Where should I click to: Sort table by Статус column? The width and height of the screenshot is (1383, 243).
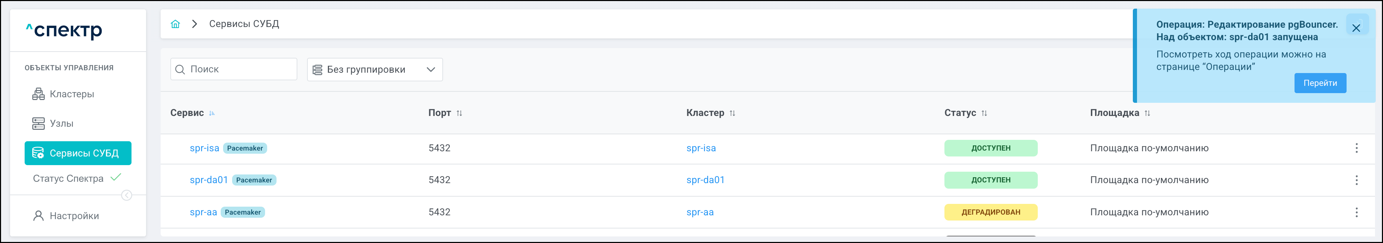pyautogui.click(x=984, y=113)
